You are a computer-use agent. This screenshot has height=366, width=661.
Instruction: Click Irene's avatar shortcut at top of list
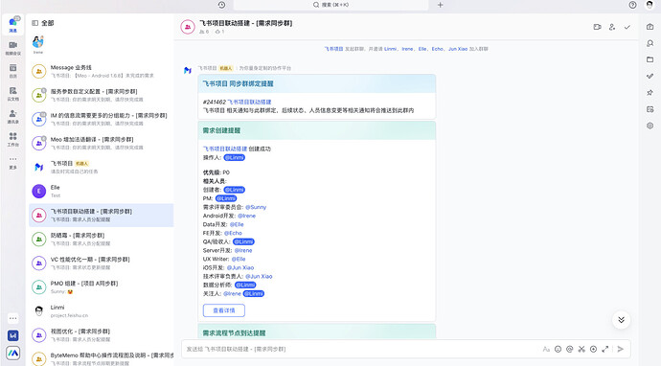(x=38, y=42)
